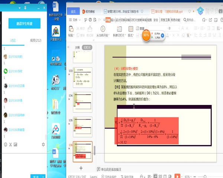Click the blue plus on network speed widget

pyautogui.click(x=162, y=35)
